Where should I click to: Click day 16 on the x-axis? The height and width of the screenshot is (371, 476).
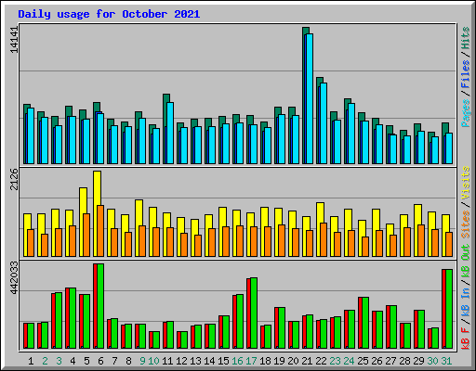(237, 361)
